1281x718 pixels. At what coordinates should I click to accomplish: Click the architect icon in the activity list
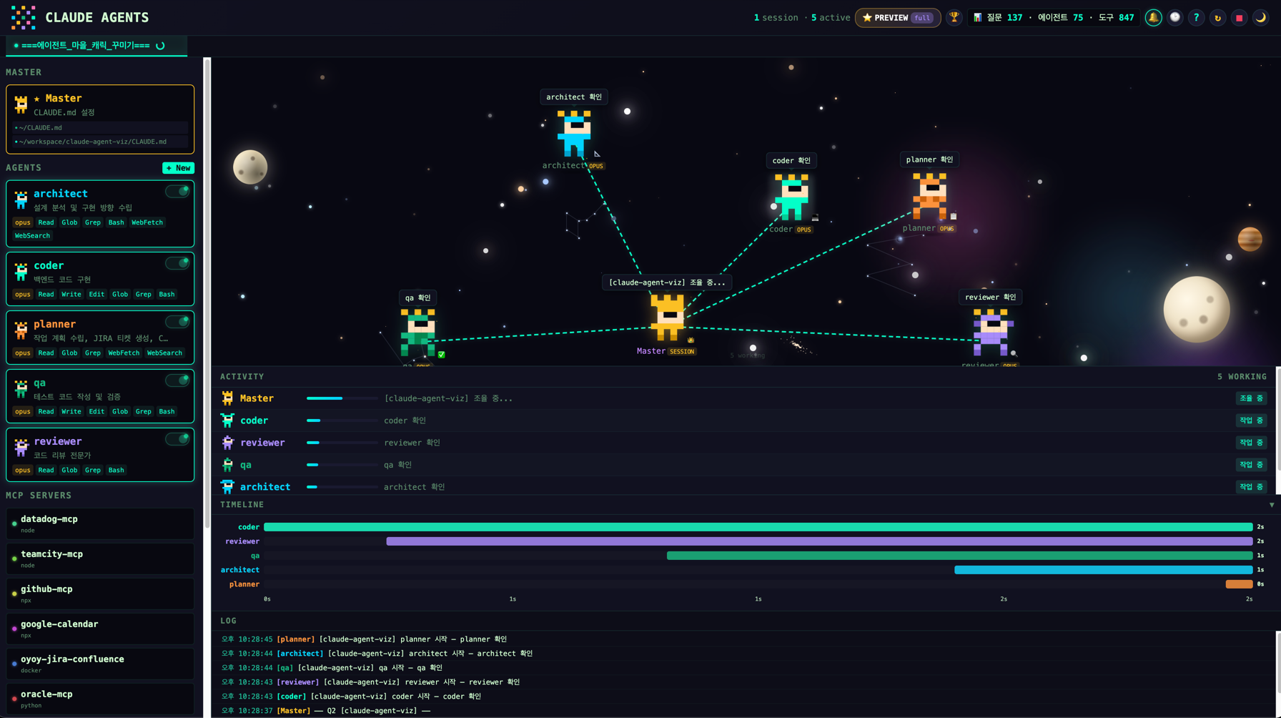(227, 487)
